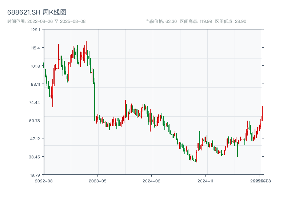Pick the 74.44 y-axis price label
The width and height of the screenshot is (291, 218).
(35, 102)
